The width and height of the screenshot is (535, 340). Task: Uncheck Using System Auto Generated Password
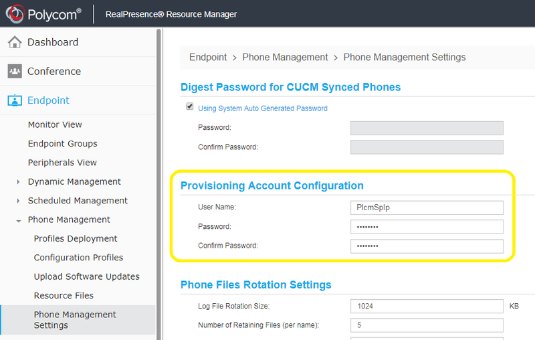[x=190, y=106]
